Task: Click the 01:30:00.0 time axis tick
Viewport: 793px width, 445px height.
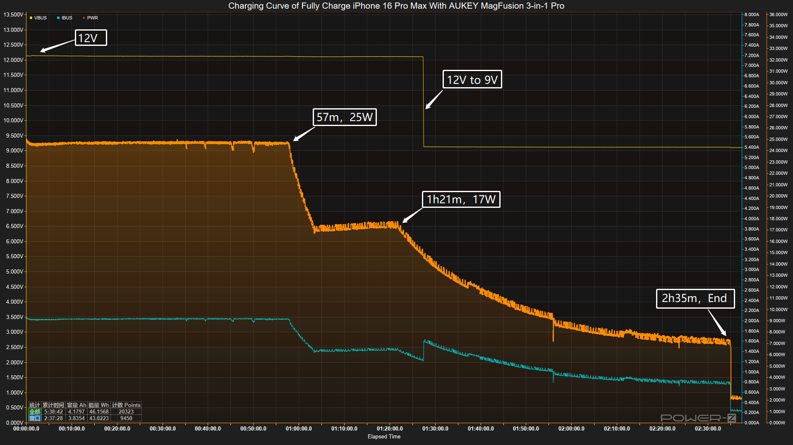Action: pos(435,428)
